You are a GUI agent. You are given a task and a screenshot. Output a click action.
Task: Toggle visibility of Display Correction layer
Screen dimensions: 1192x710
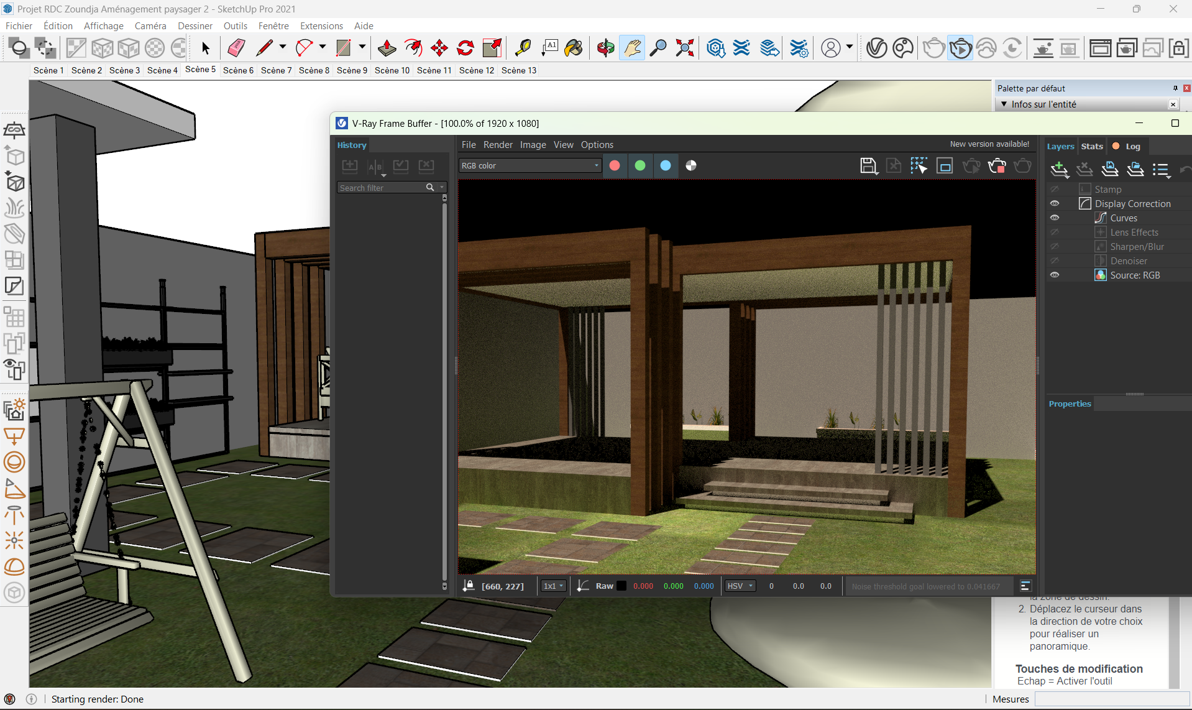1055,203
